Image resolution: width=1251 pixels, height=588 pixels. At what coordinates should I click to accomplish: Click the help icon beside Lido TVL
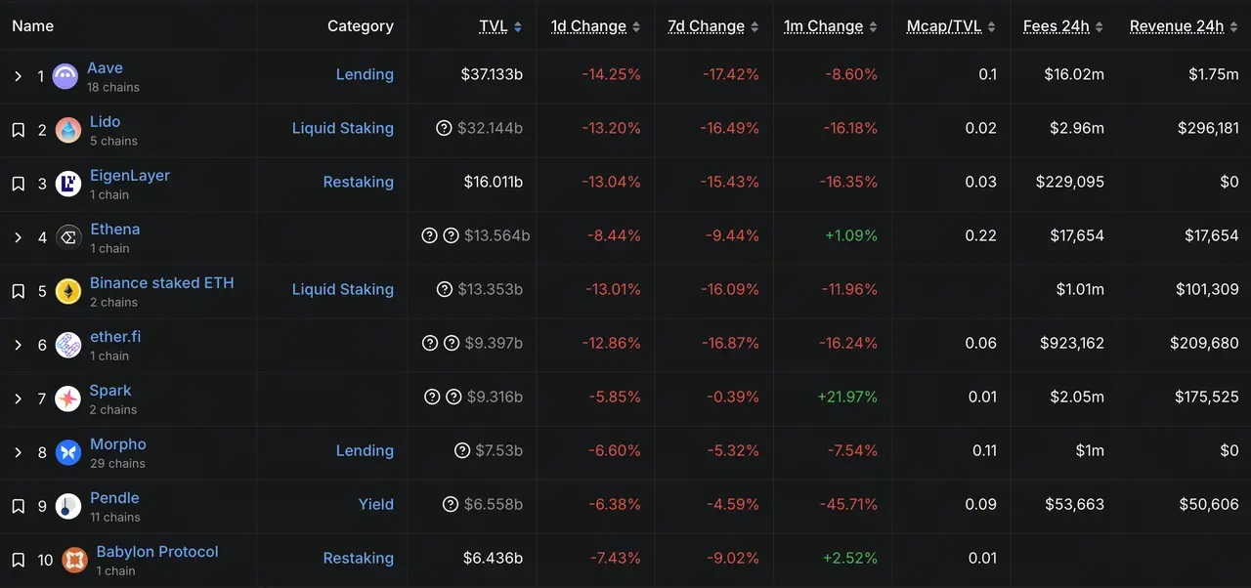[444, 128]
